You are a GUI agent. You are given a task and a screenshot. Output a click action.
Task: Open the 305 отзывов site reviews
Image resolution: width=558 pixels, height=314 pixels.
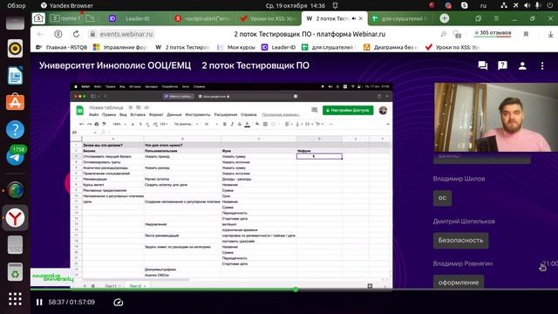click(x=493, y=33)
